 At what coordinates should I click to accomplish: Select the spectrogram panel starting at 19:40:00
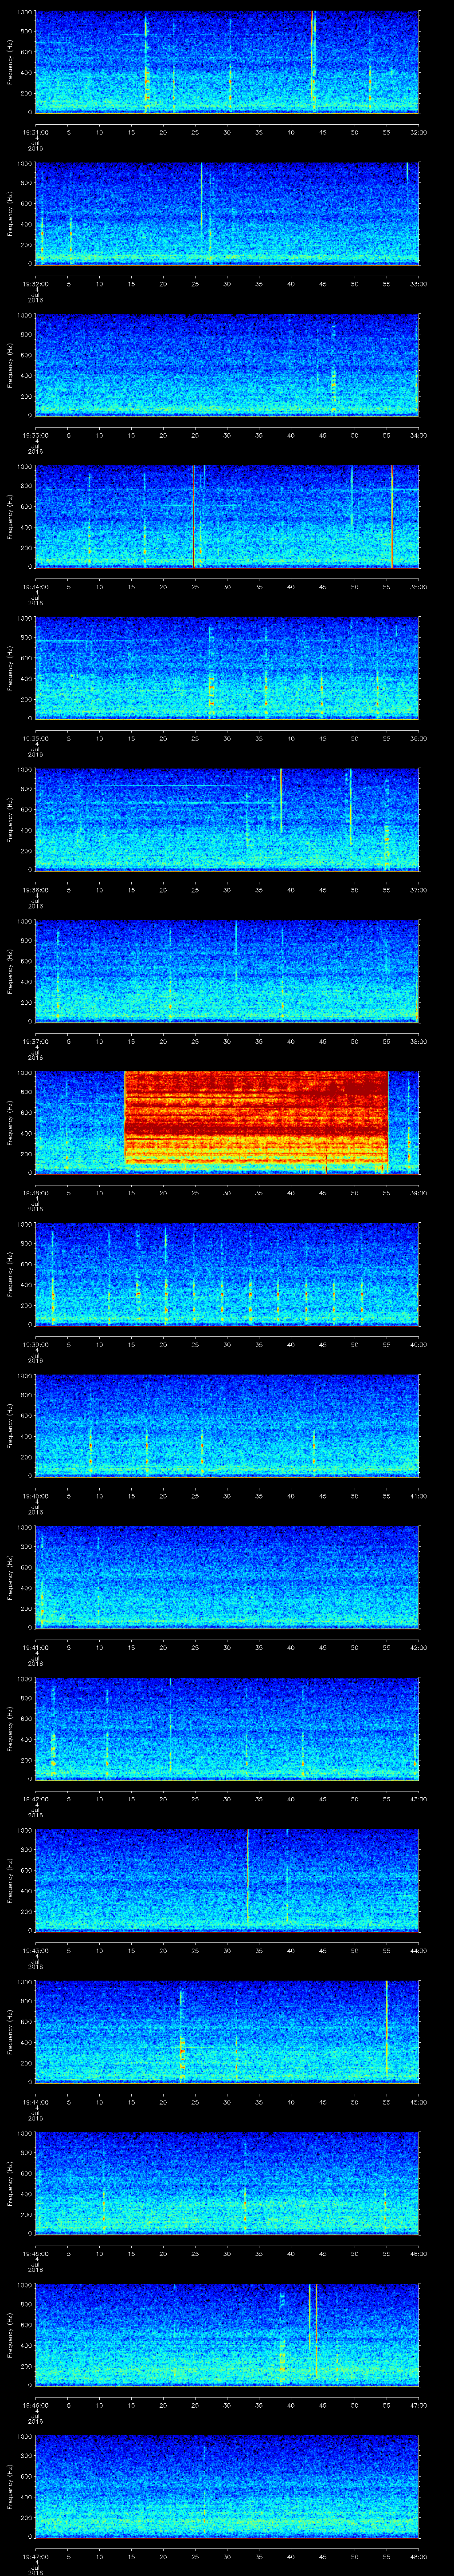(x=227, y=1426)
